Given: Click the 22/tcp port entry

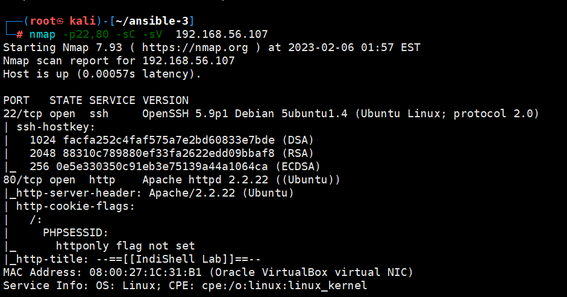Looking at the screenshot, I should (20, 114).
